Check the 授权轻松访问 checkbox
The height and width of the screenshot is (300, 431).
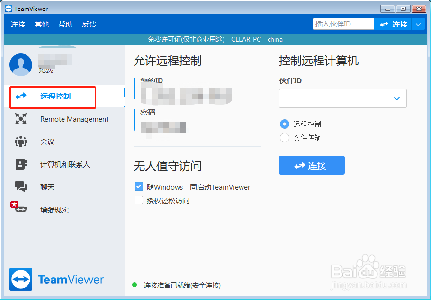[139, 200]
